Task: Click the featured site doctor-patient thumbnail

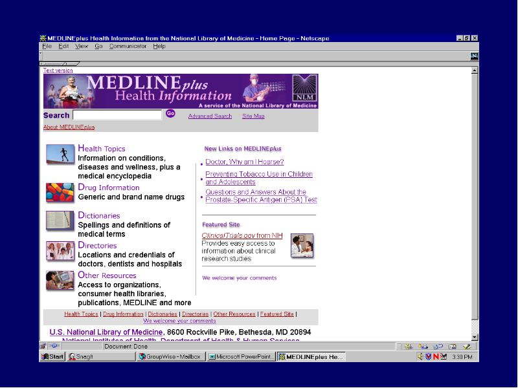Action: 302,246
